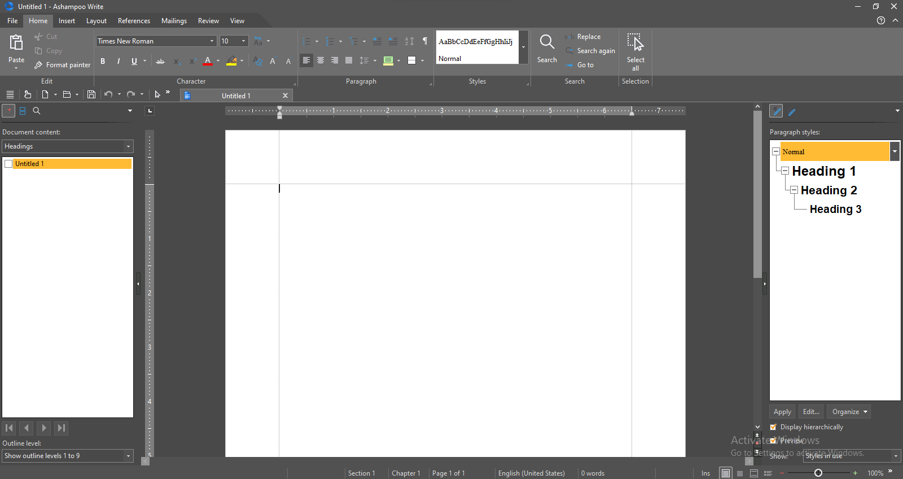Click the Format painter tool
Screen dimensions: 903x479
[x=62, y=65]
